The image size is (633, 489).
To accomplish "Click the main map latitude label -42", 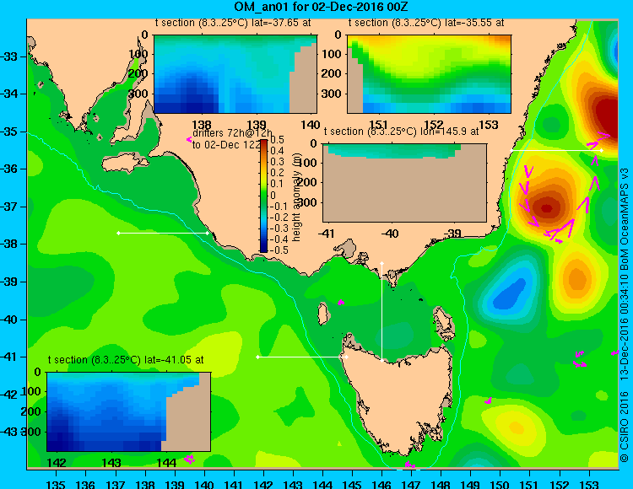I will pyautogui.click(x=9, y=395).
